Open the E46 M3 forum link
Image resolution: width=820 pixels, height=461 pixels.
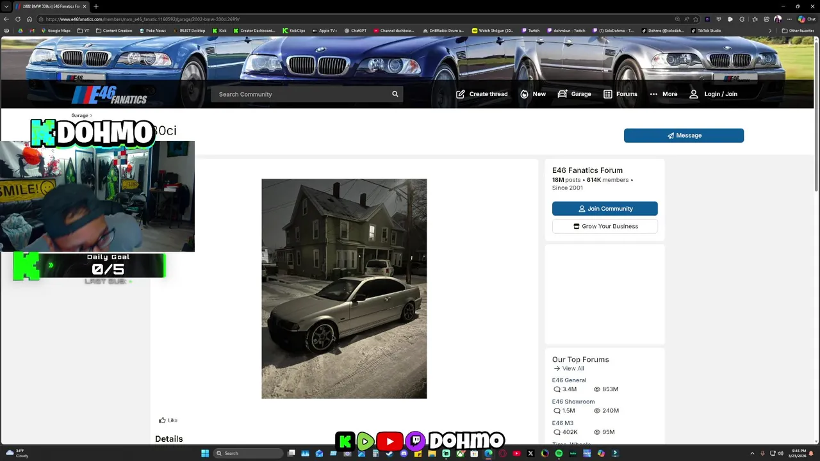[x=562, y=423]
